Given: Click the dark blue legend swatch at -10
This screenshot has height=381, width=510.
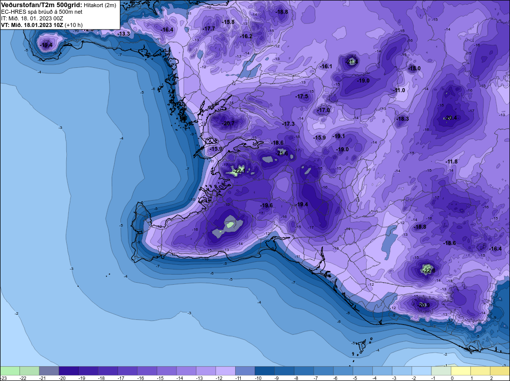Looking at the screenshot, I should coord(264,371).
